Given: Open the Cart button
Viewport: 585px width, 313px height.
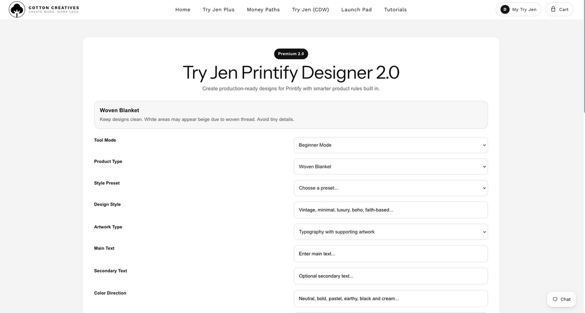Looking at the screenshot, I should 559,10.
